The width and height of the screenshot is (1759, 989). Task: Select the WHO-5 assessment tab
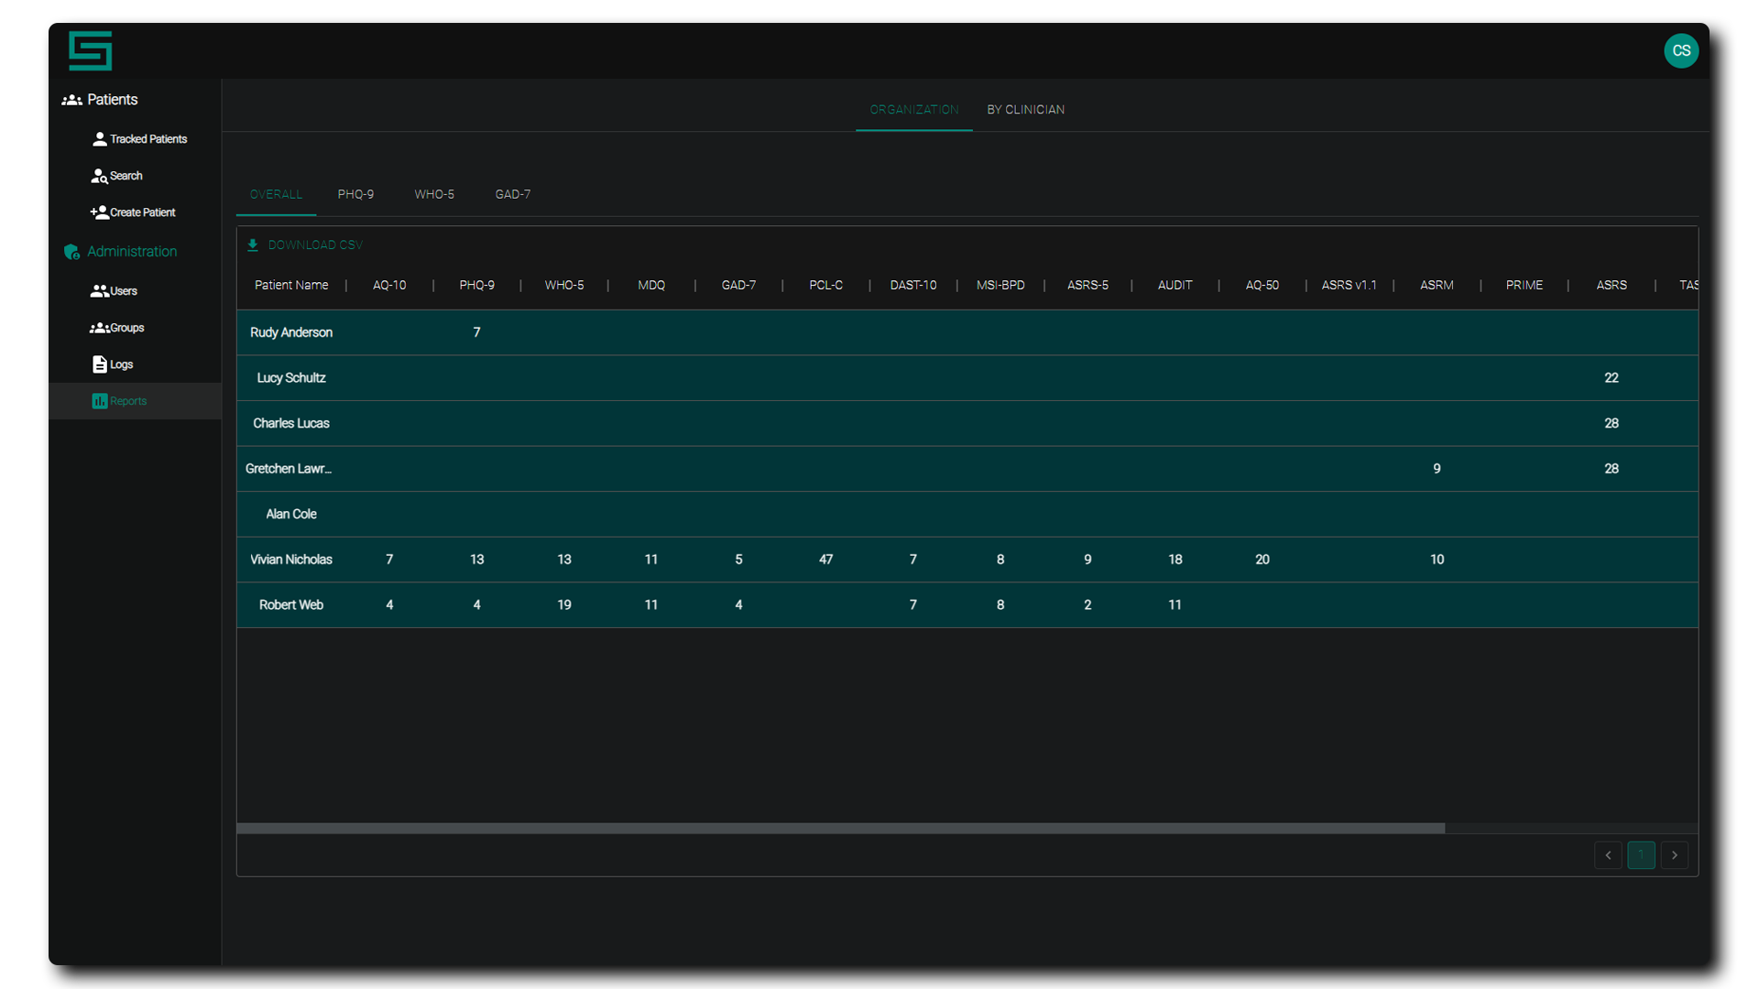point(432,194)
